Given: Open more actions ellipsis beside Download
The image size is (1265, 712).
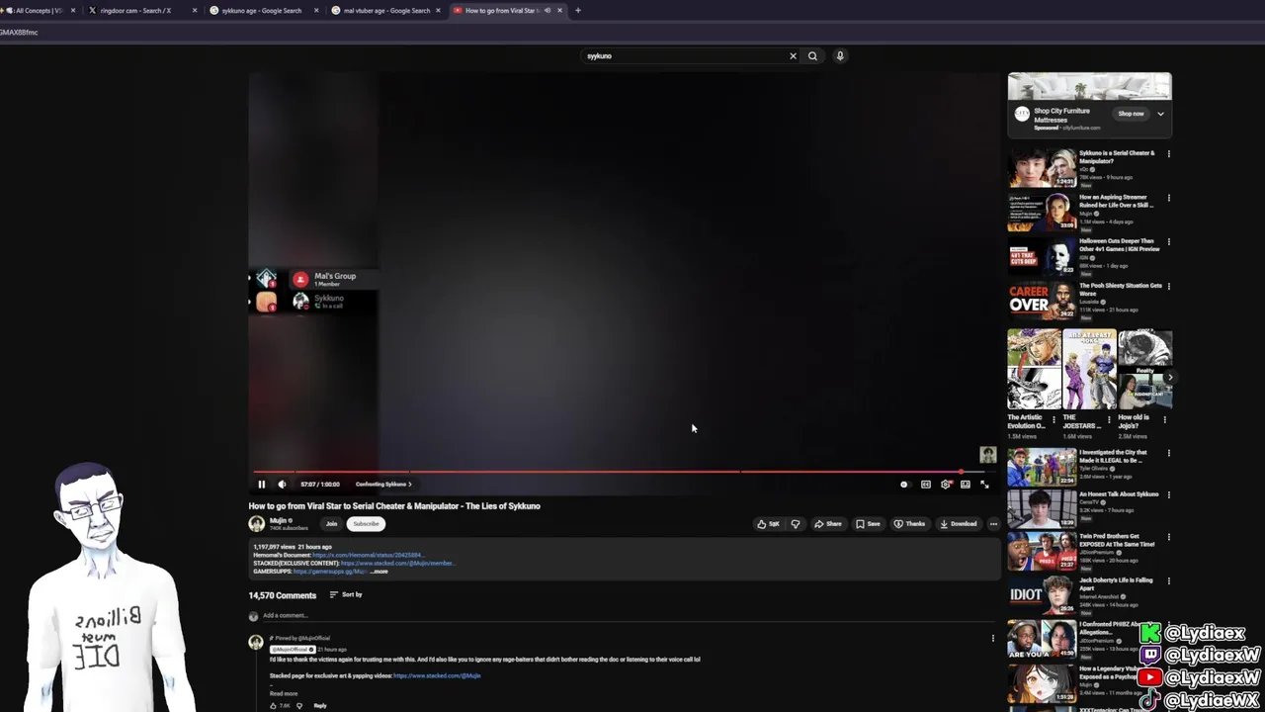Looking at the screenshot, I should coord(993,524).
